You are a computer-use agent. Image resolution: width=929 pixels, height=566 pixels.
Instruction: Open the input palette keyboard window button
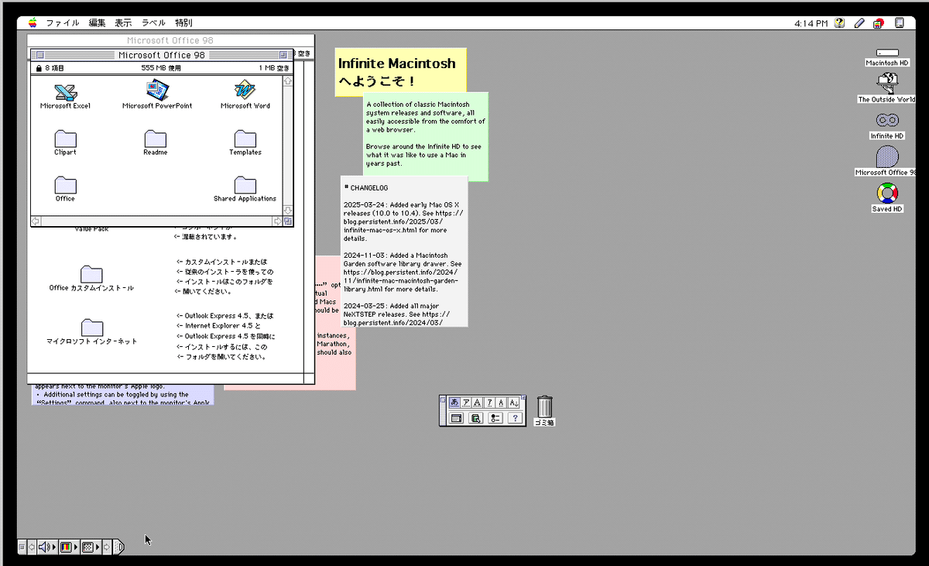coord(456,419)
